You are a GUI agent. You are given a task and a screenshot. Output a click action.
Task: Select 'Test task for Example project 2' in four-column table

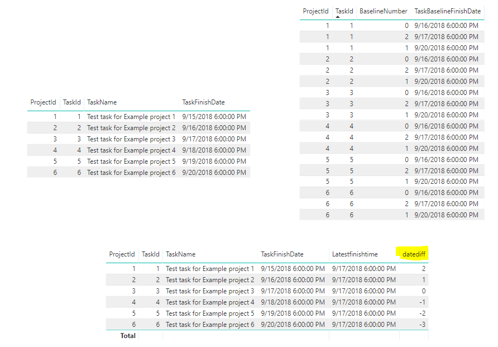coord(131,128)
